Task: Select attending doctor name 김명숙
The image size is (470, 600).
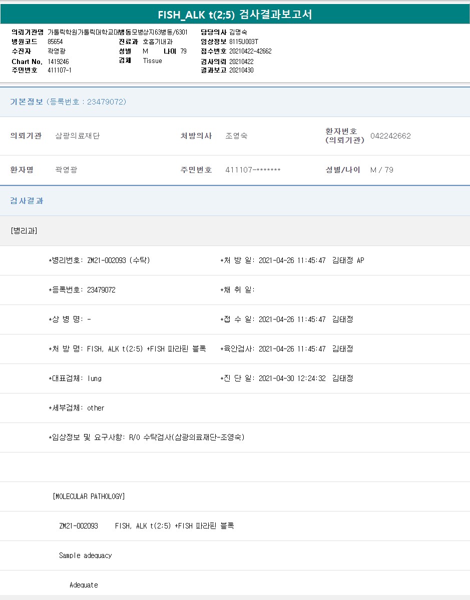Action: click(x=238, y=32)
